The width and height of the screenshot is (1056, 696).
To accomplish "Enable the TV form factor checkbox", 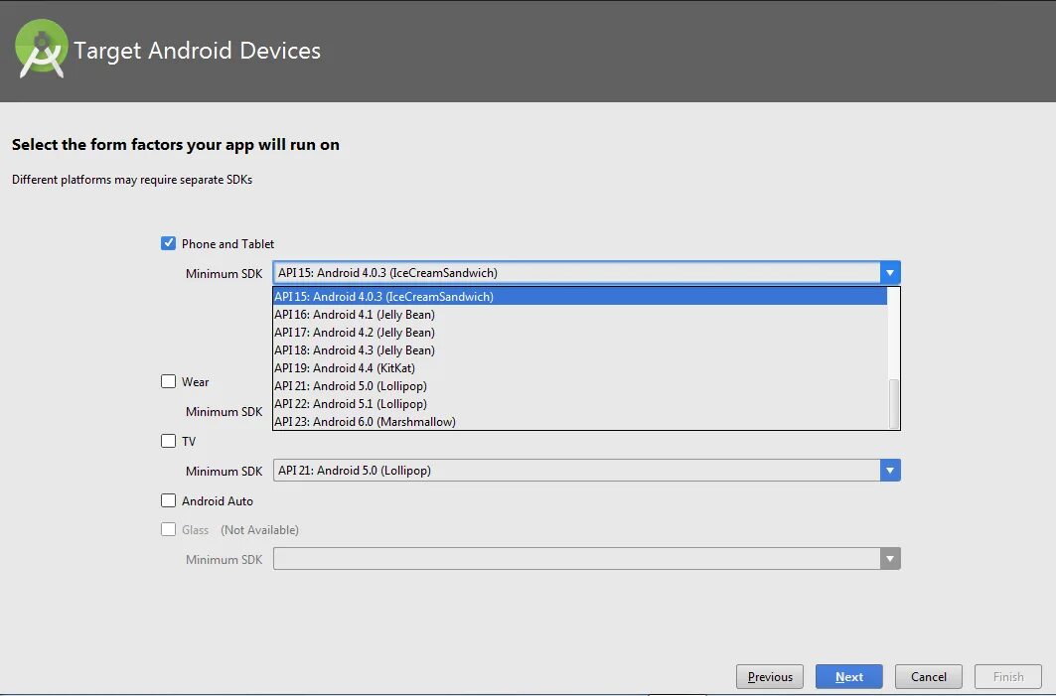I will (x=168, y=441).
